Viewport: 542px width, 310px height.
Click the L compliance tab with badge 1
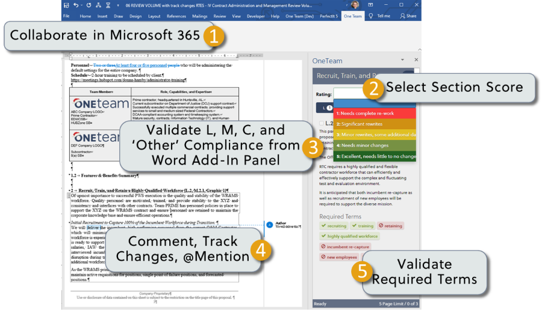(x=325, y=108)
